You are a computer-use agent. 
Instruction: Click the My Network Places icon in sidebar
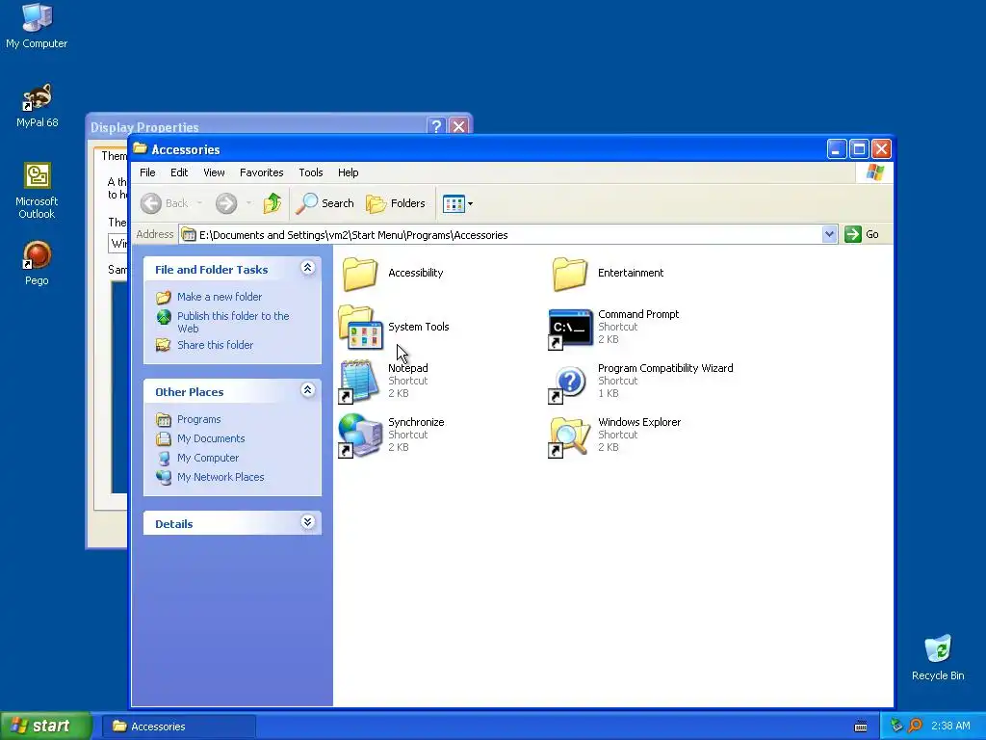coord(164,477)
